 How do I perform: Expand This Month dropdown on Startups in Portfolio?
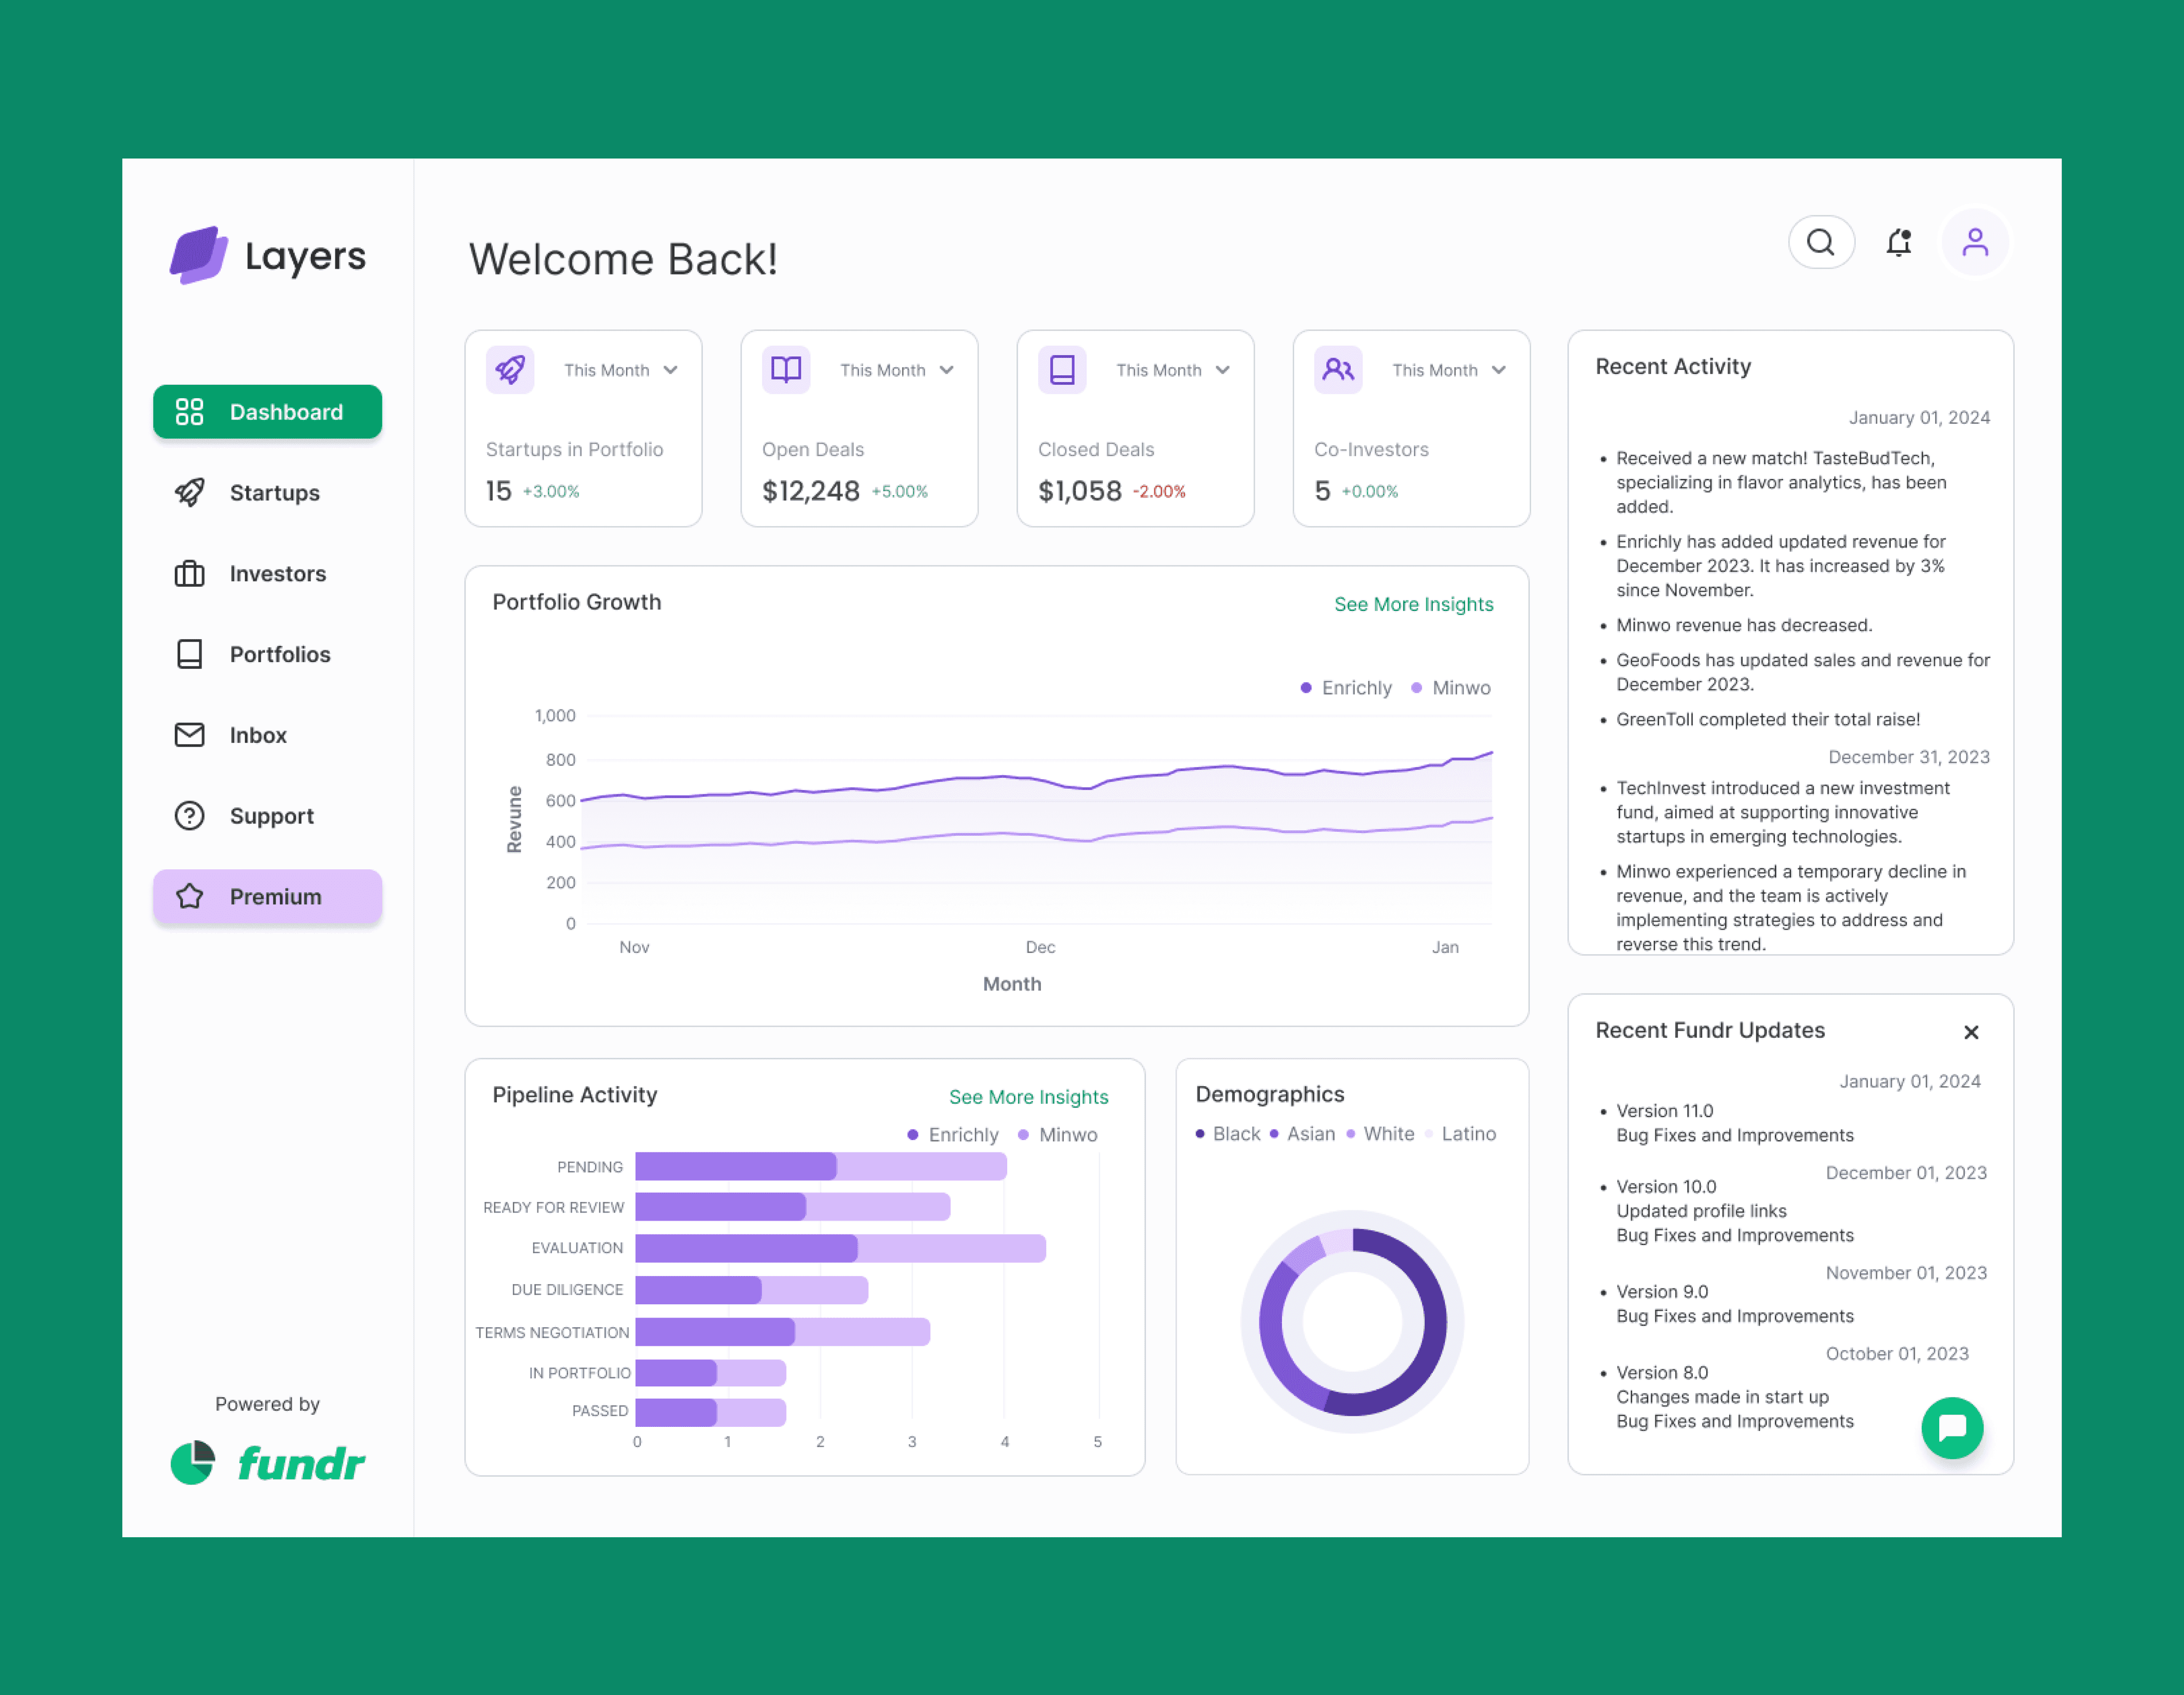[621, 370]
